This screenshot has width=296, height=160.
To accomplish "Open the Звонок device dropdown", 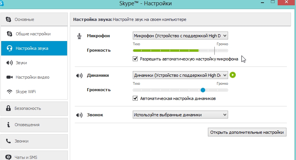I will pos(180,115).
